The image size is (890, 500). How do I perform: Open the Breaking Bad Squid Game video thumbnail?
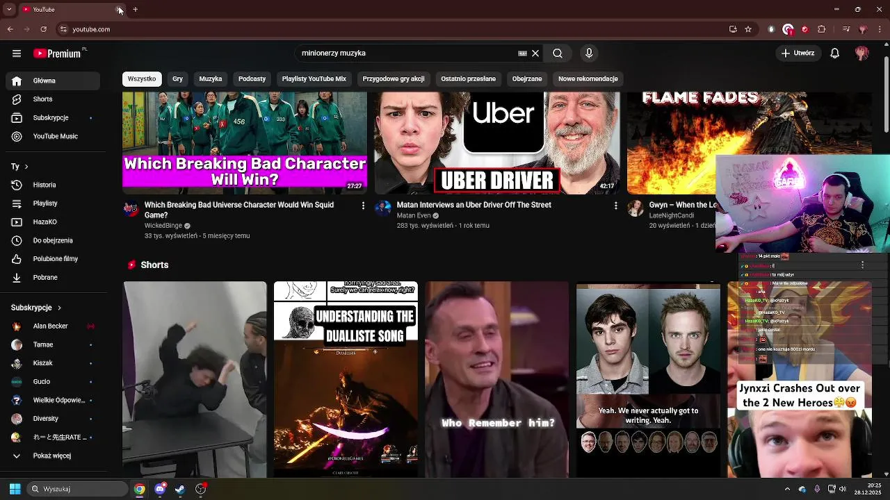[x=245, y=143]
